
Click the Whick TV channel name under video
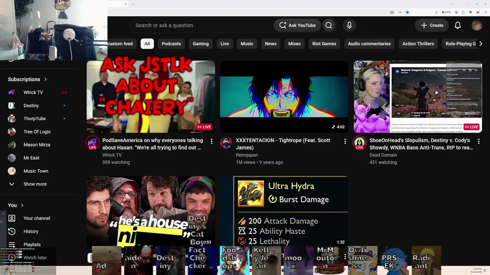(112, 155)
